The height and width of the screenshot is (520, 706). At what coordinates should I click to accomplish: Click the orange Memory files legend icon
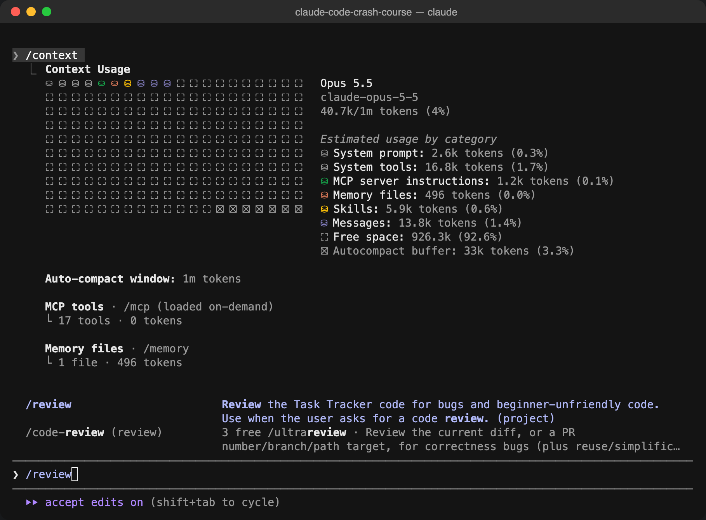[x=324, y=195]
